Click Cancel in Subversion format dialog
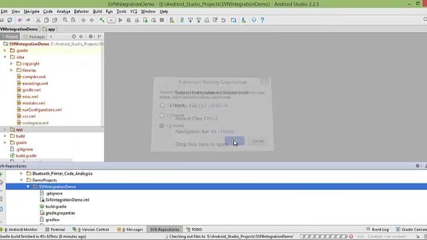 pos(258,141)
